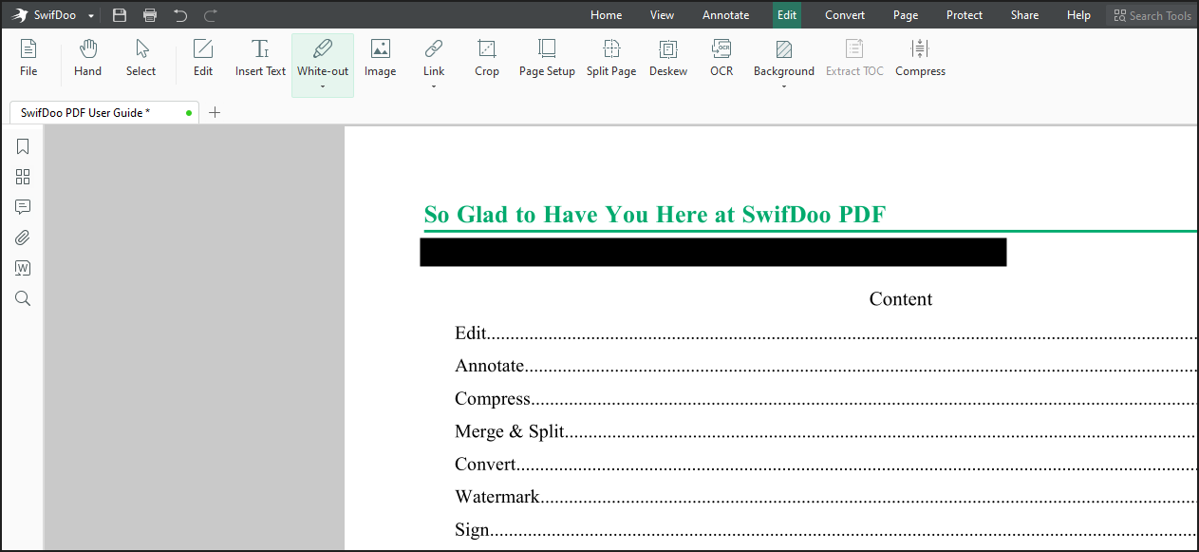Switch to the Home ribbon tab
The height and width of the screenshot is (552, 1199).
(x=607, y=15)
